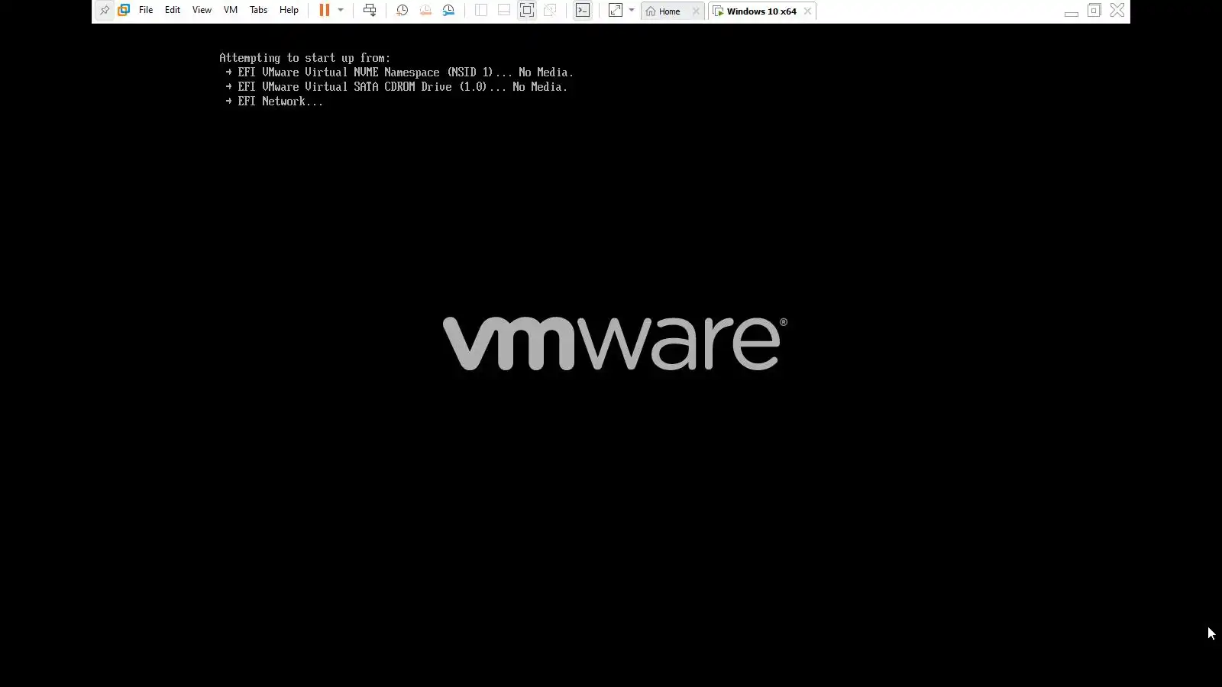Click the VMware Workstation logo icon
Image resolution: width=1222 pixels, height=687 pixels.
124,11
